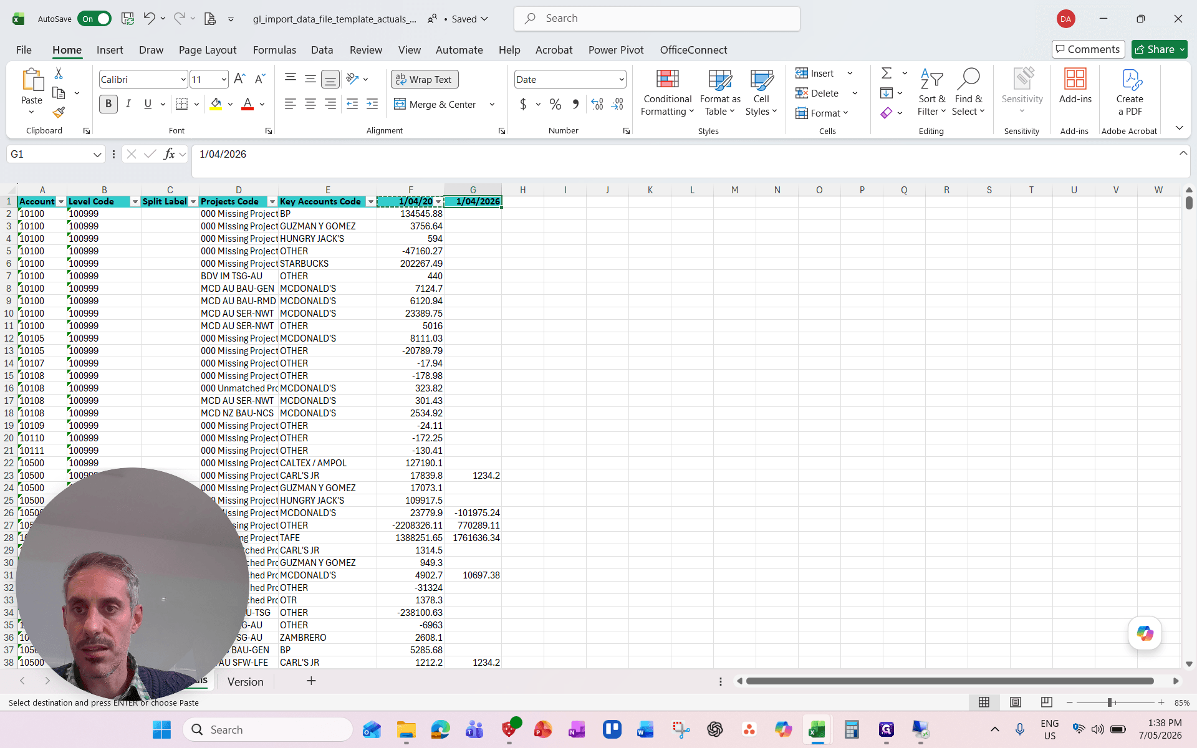The width and height of the screenshot is (1197, 748).
Task: Open the Formulas ribbon tab
Action: click(274, 50)
